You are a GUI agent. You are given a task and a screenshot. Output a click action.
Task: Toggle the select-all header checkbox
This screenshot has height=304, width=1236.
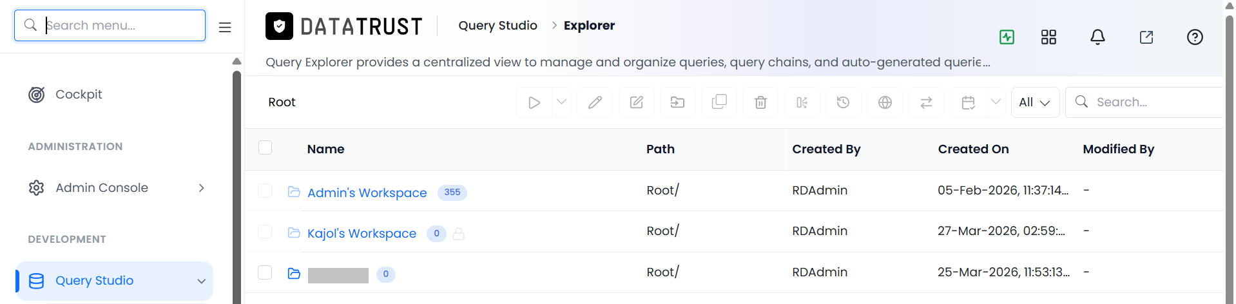tap(265, 147)
